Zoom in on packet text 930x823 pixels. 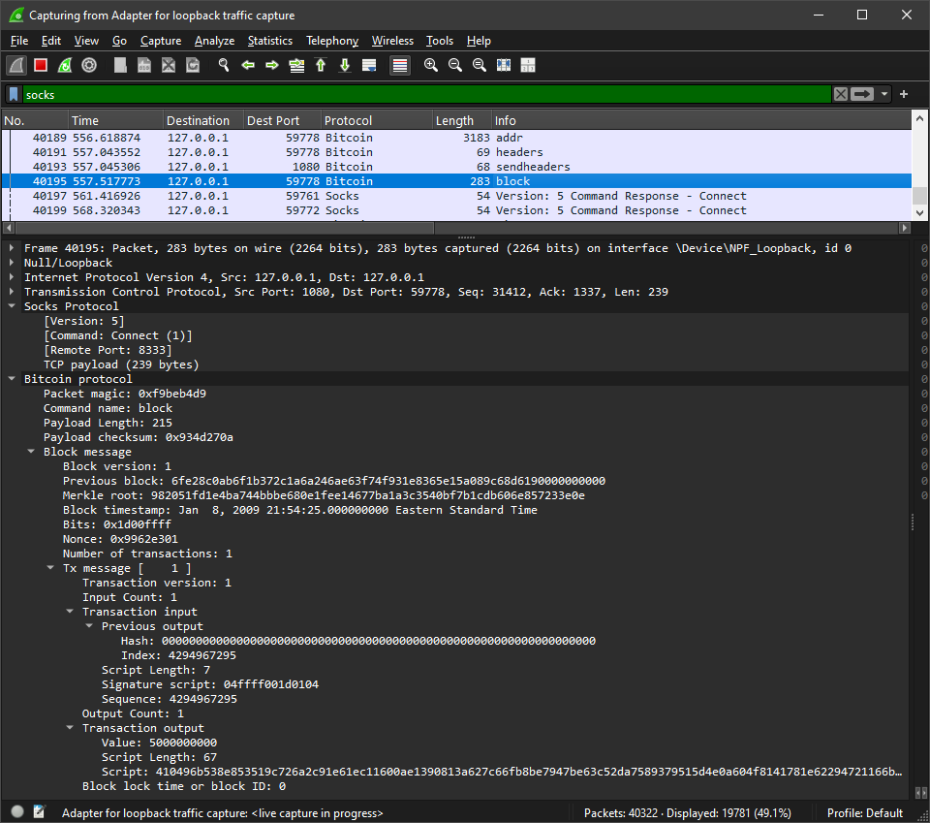click(430, 65)
